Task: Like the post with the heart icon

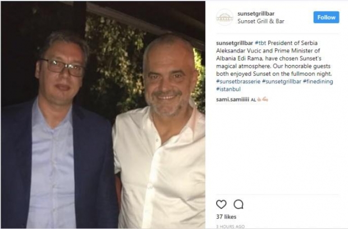Action: [x=221, y=204]
